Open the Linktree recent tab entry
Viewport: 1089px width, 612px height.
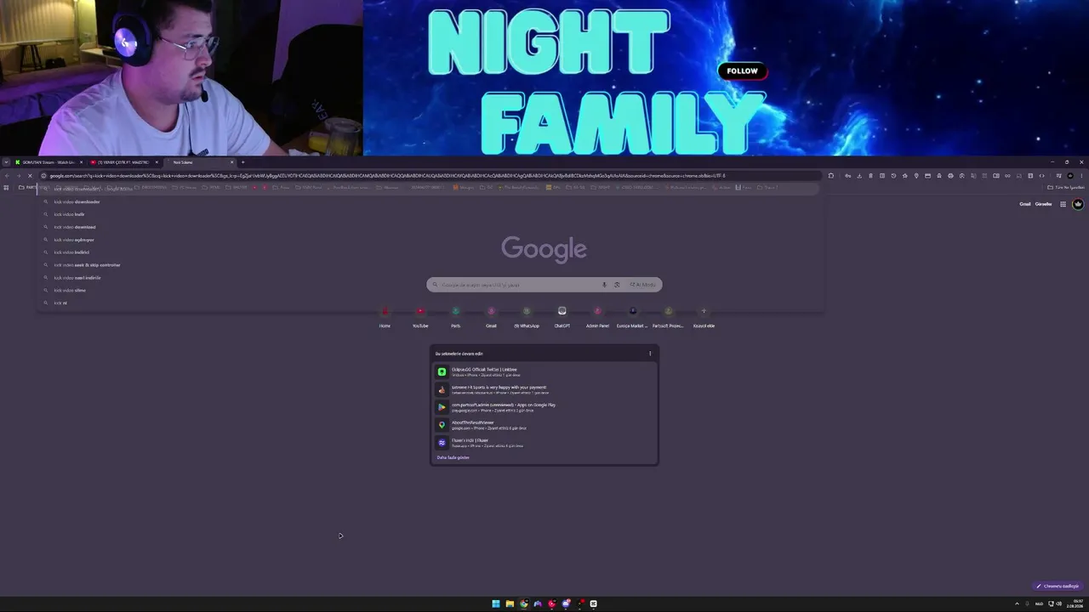(544, 371)
